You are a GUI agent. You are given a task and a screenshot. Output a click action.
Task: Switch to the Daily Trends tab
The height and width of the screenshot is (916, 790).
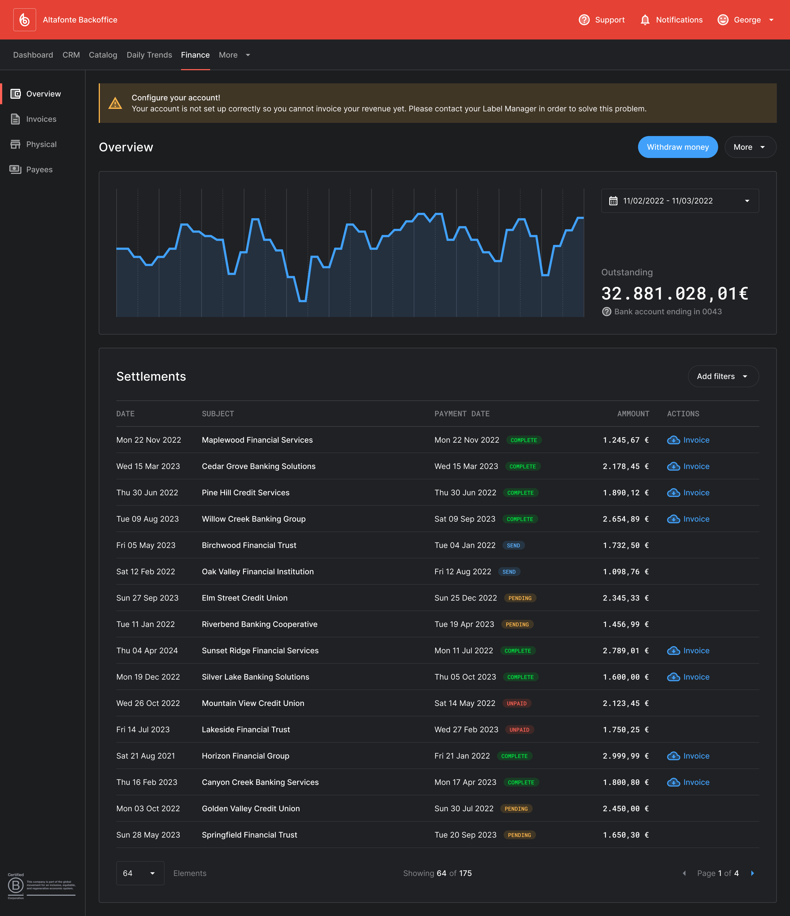tap(149, 55)
